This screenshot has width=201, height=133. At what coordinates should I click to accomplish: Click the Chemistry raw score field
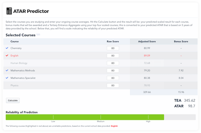pyautogui.click(x=113, y=48)
